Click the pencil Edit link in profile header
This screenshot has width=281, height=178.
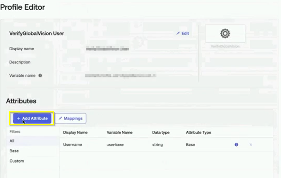coord(183,33)
